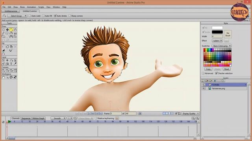Select the Create Shape fill tool
This screenshot has width=252, height=141.
click(x=7, y=47)
